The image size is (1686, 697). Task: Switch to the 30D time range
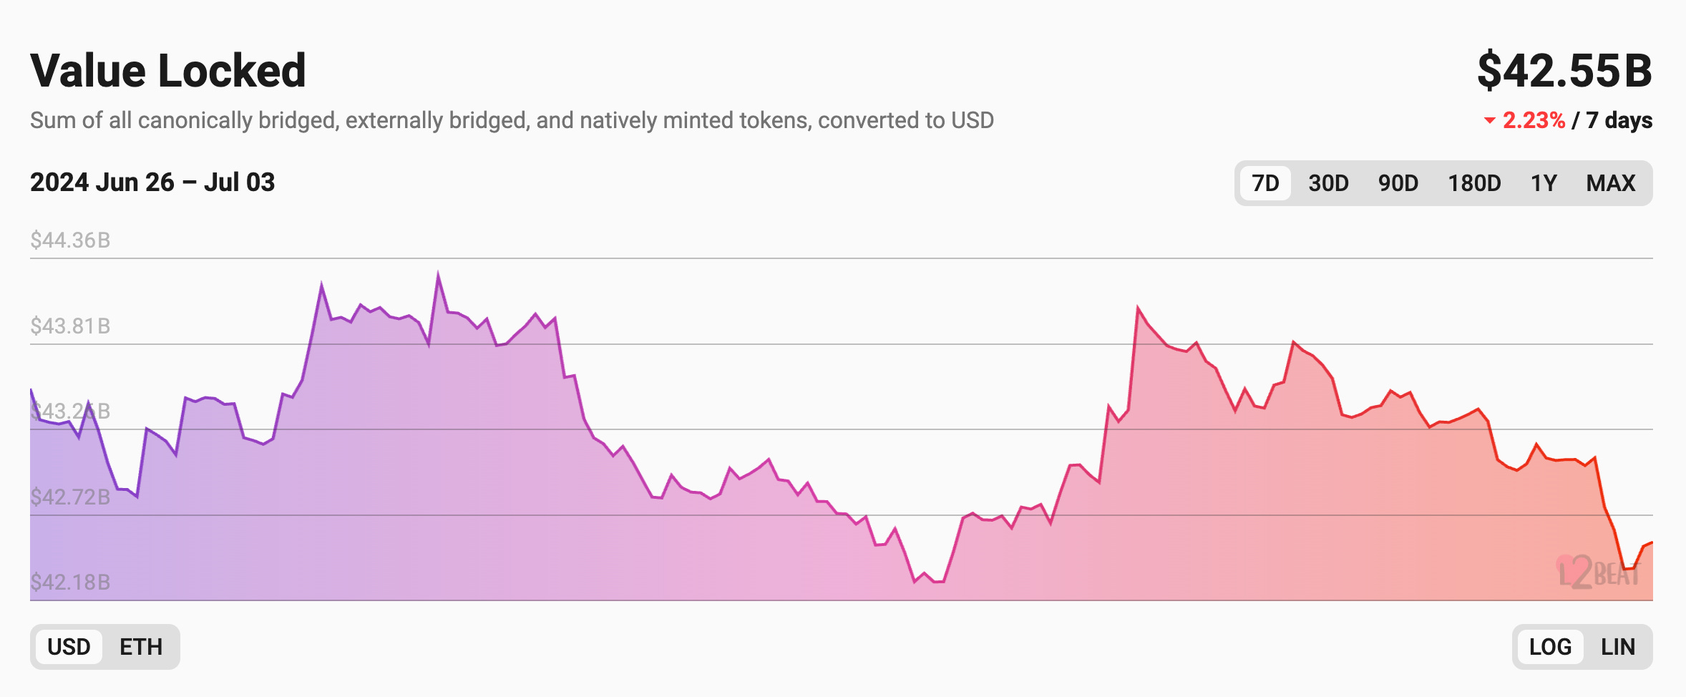coord(1328,183)
